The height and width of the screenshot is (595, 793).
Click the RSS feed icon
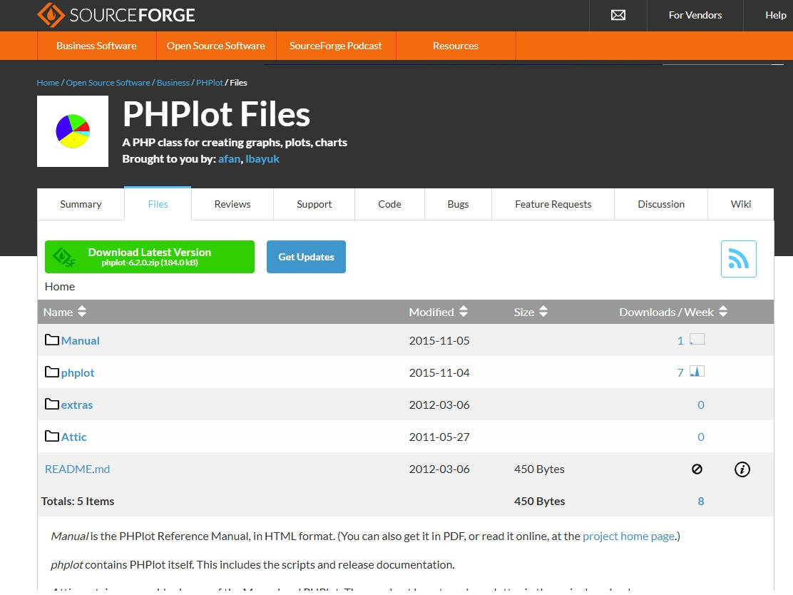(738, 258)
